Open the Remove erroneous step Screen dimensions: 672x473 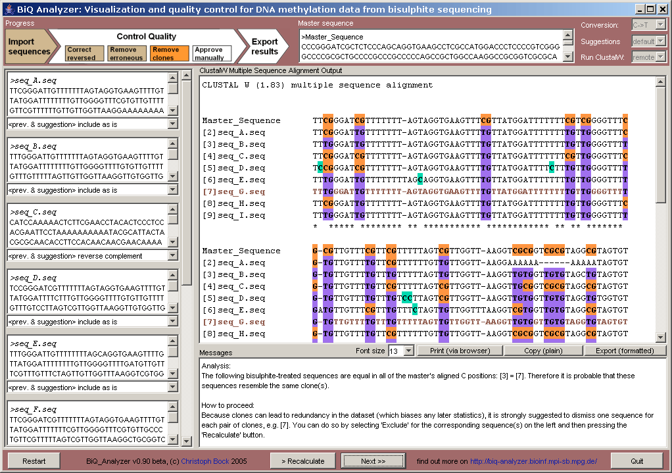[127, 53]
